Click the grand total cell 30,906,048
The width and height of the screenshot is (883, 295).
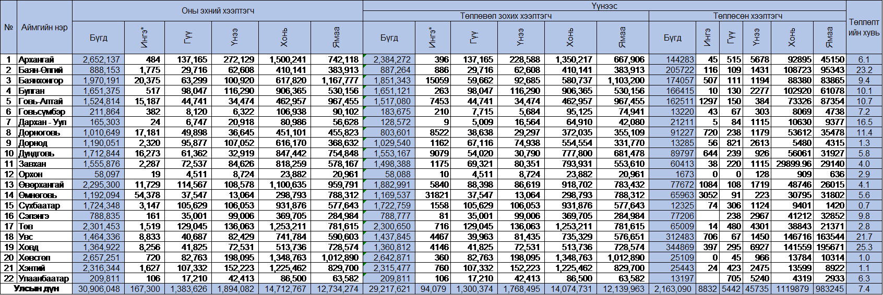click(99, 289)
